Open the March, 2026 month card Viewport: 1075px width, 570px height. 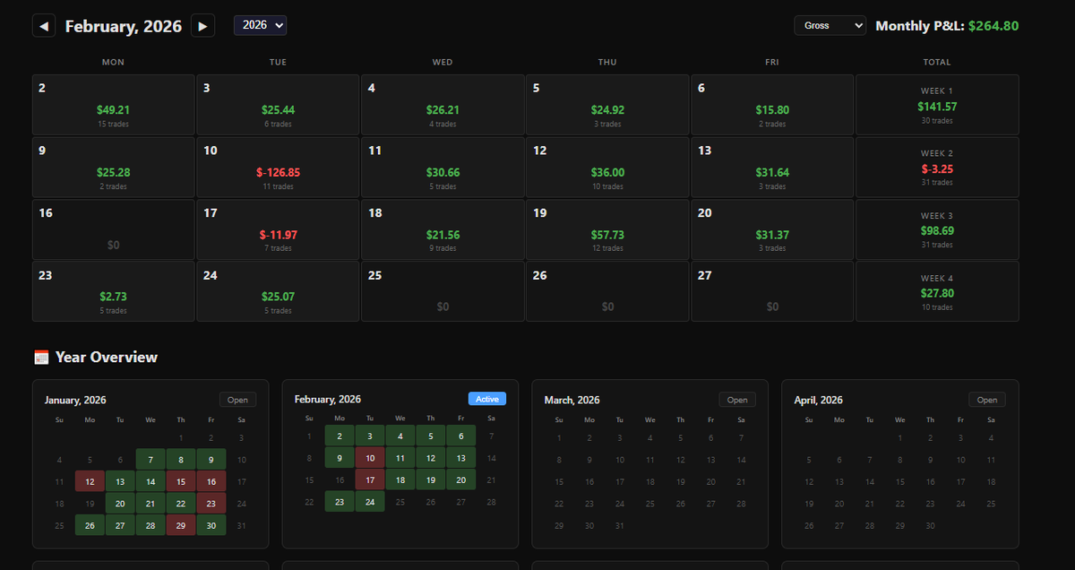pos(736,400)
